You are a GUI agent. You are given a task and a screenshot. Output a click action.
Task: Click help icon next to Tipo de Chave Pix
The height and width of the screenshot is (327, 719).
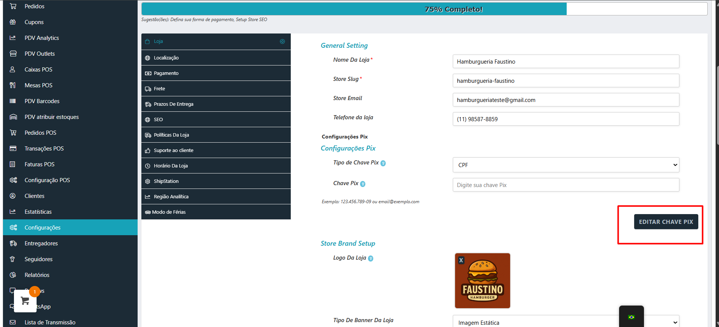tap(383, 163)
